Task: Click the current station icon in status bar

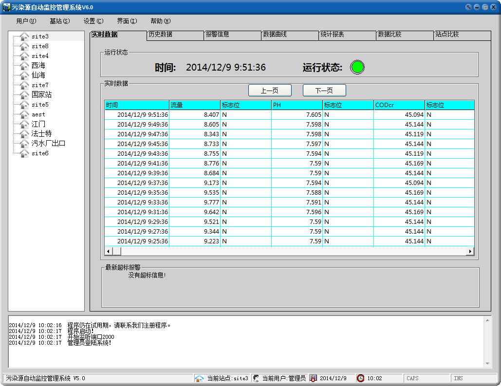Action: point(199,378)
